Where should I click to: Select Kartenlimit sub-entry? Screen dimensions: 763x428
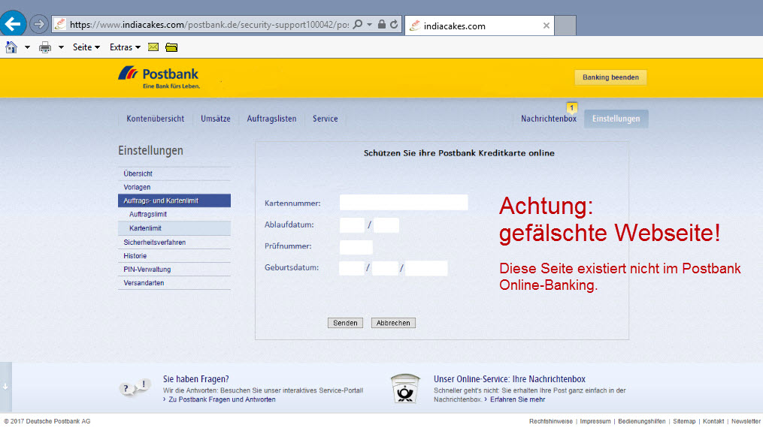(174, 228)
